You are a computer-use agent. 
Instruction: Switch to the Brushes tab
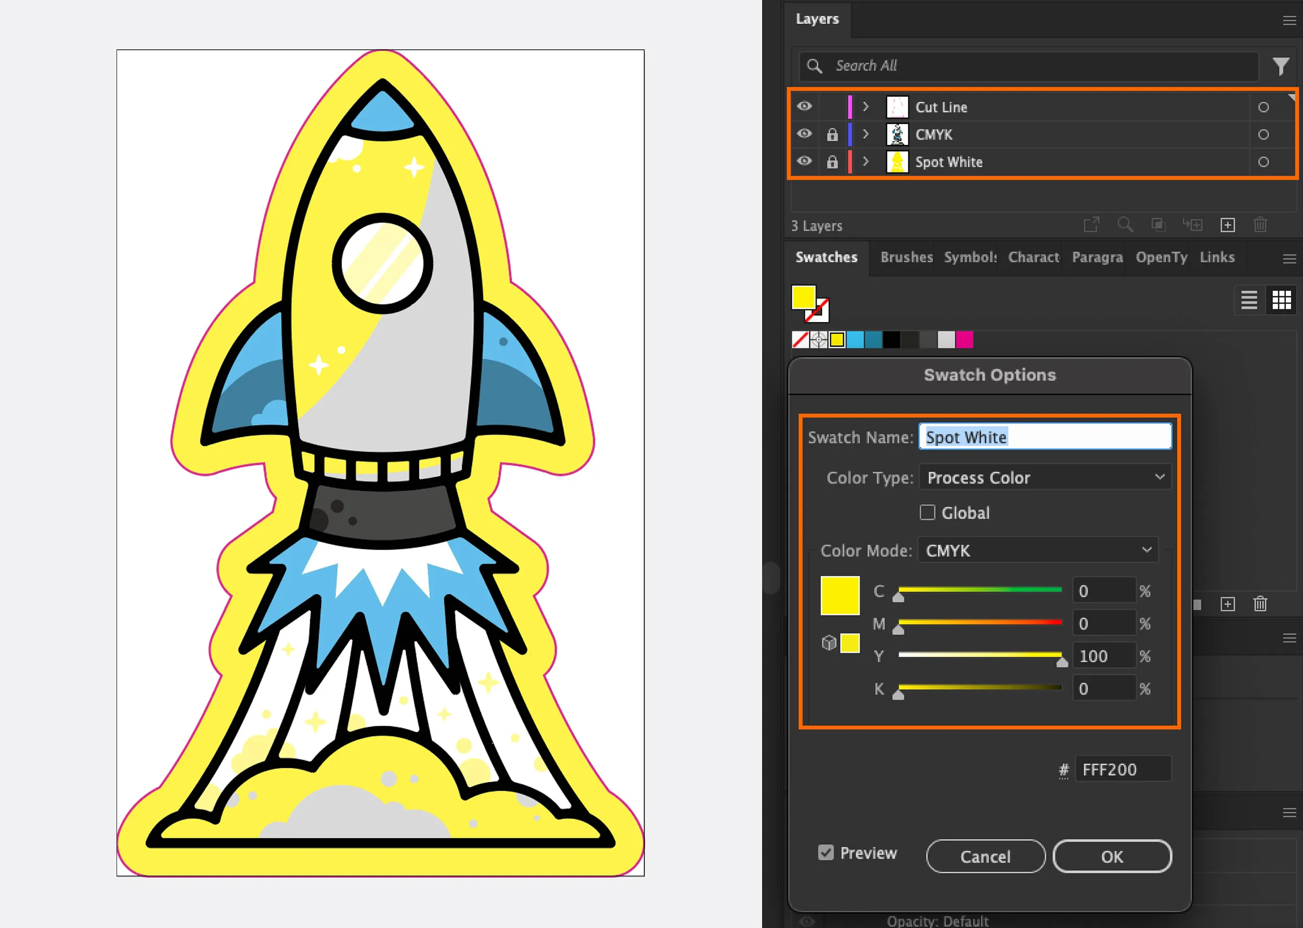(906, 258)
